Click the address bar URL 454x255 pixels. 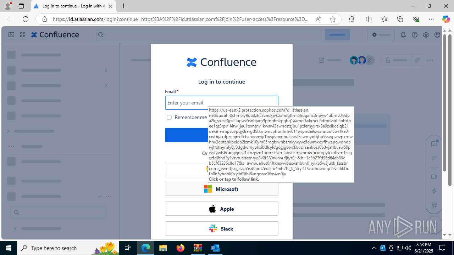click(181, 19)
